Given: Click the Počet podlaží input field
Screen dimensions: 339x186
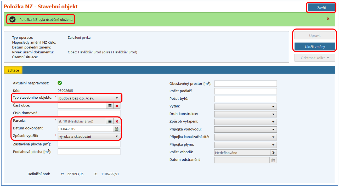Looking at the screenshot, I should point(245,91).
